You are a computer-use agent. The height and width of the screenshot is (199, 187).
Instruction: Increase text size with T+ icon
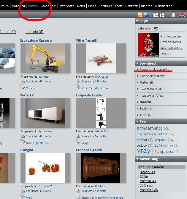pos(162,15)
